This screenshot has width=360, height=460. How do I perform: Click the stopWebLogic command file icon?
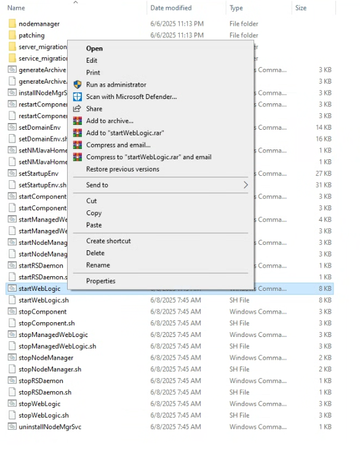pos(12,403)
